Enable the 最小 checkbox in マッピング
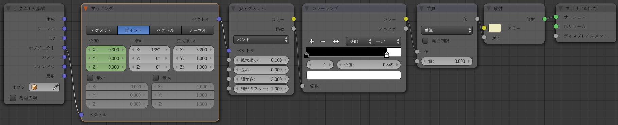This screenshot has width=618, height=125. click(x=90, y=78)
